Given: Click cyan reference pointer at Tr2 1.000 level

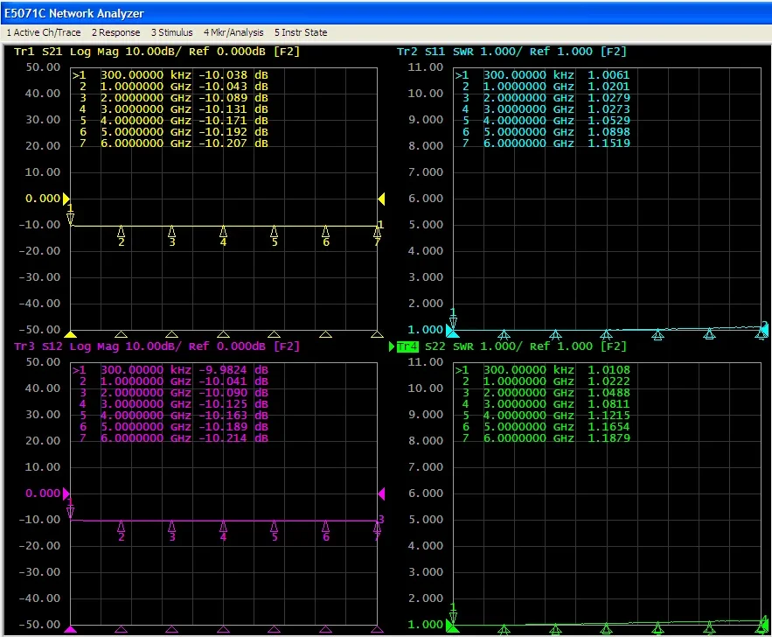Looking at the screenshot, I should 451,331.
